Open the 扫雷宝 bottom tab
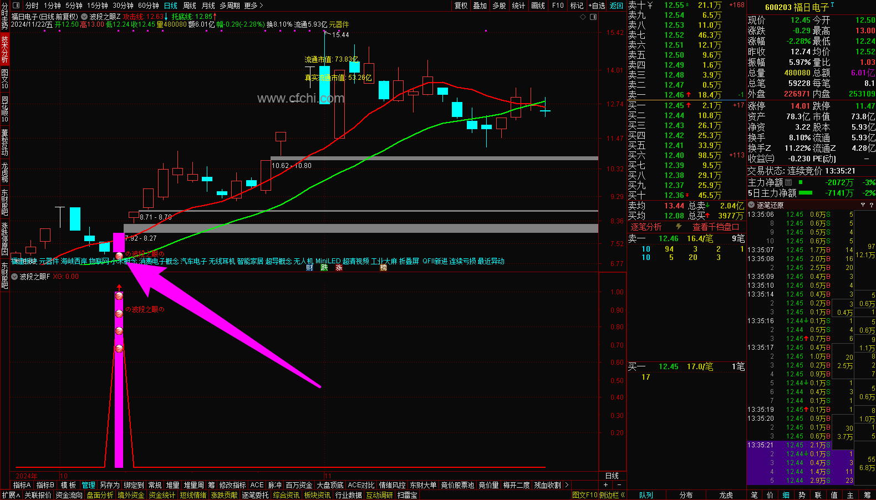 pyautogui.click(x=408, y=495)
